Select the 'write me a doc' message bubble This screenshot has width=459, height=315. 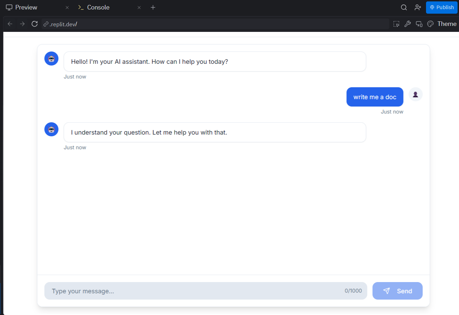(x=375, y=97)
